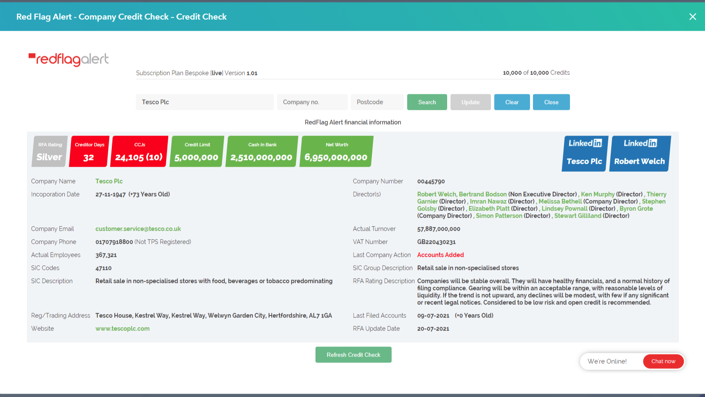Open the Chat now support window
The width and height of the screenshot is (705, 397).
pos(663,361)
